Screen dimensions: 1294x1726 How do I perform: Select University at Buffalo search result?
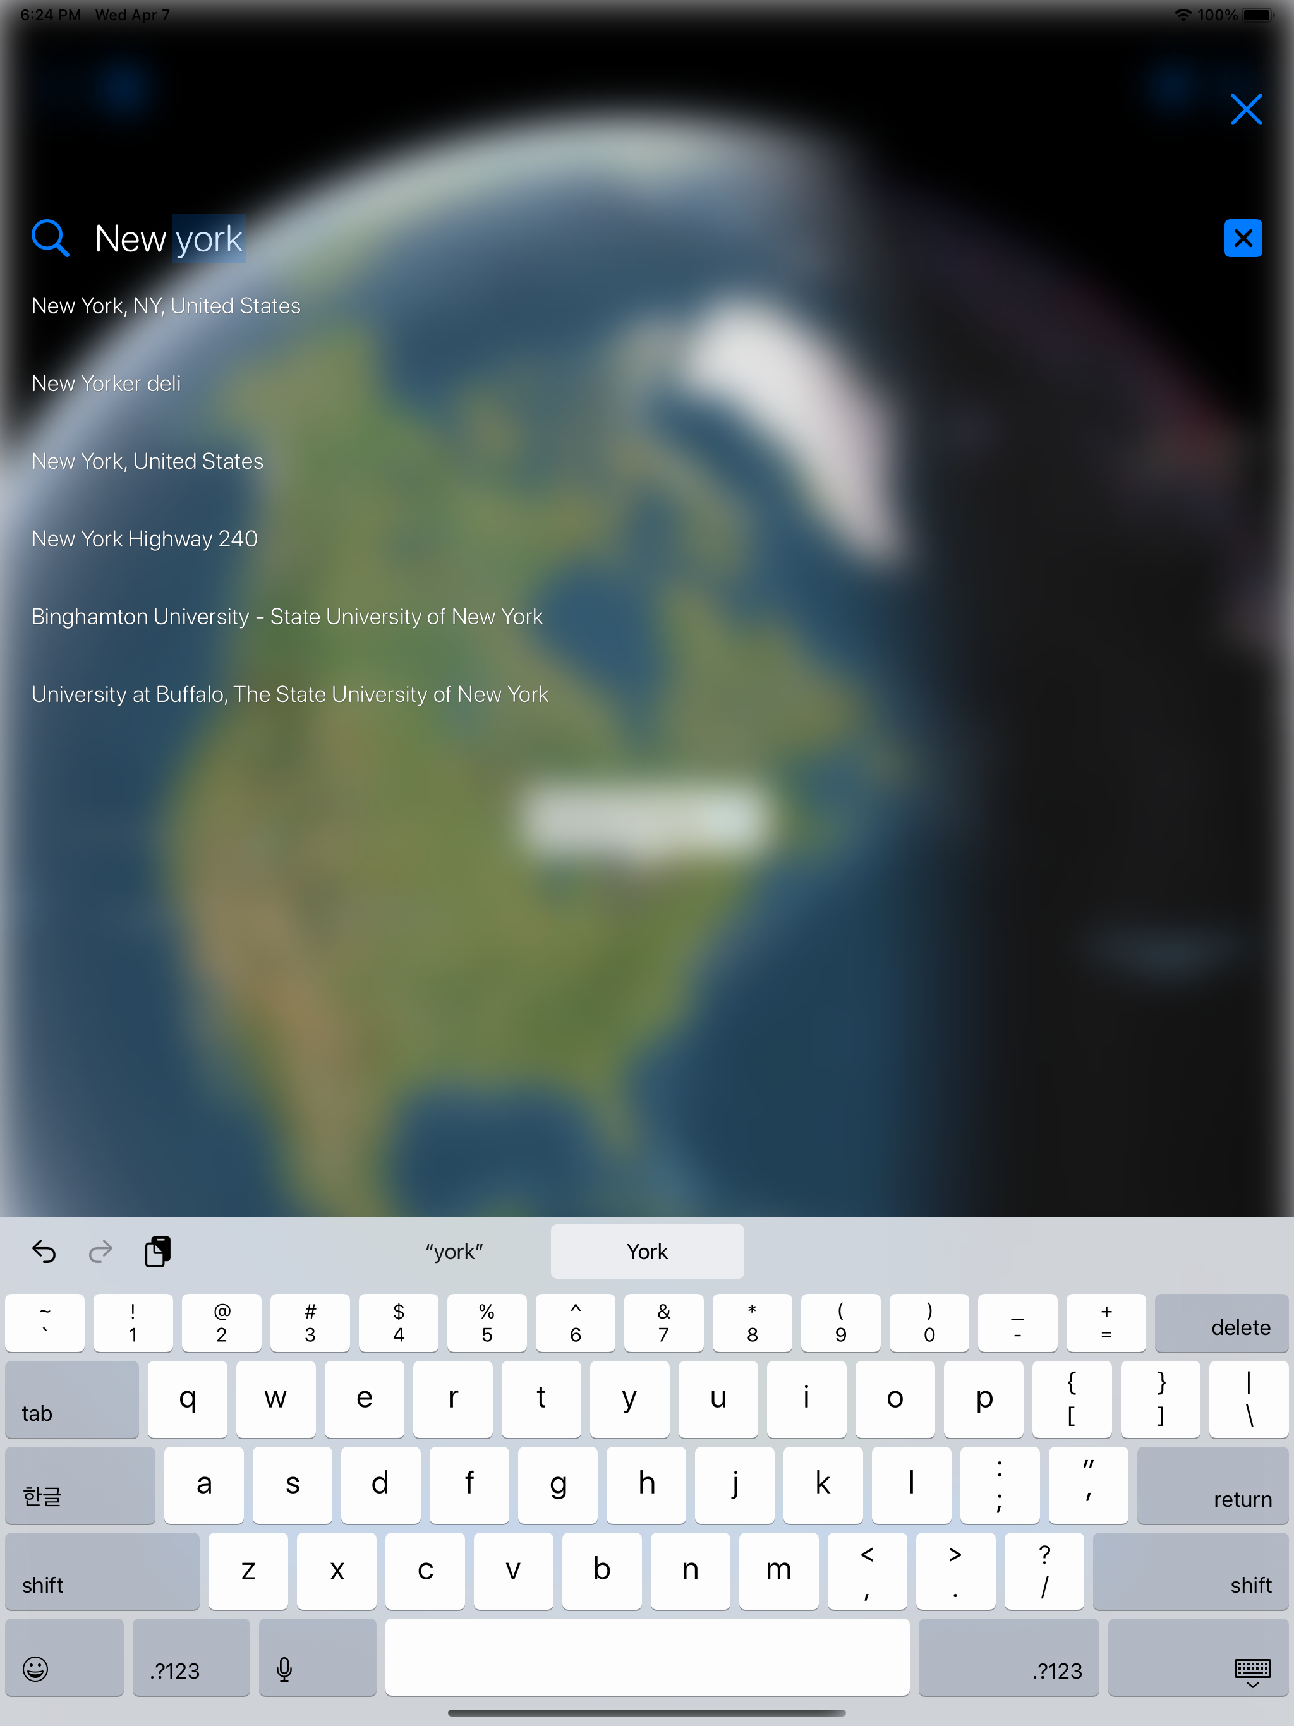[x=291, y=694]
